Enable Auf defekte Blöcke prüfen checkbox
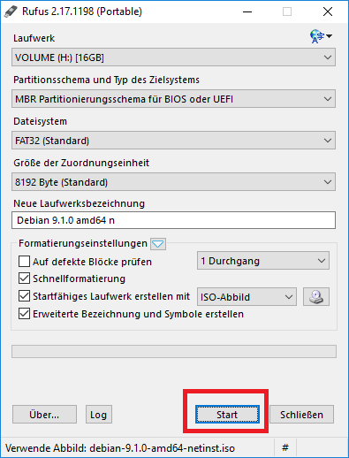Viewport: 349px width, 458px height. (x=24, y=261)
